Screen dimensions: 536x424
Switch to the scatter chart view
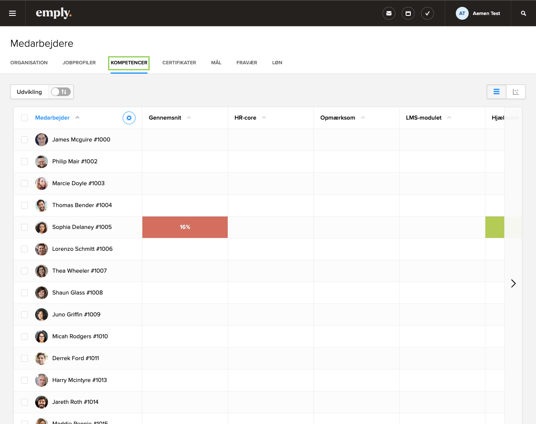515,91
